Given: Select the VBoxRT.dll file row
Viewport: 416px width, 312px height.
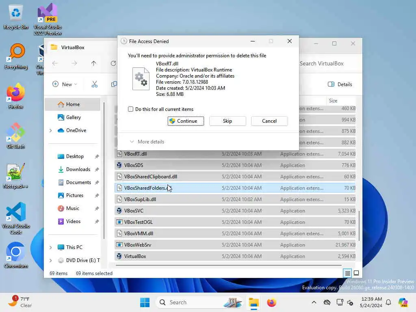Looking at the screenshot, I should [235, 154].
